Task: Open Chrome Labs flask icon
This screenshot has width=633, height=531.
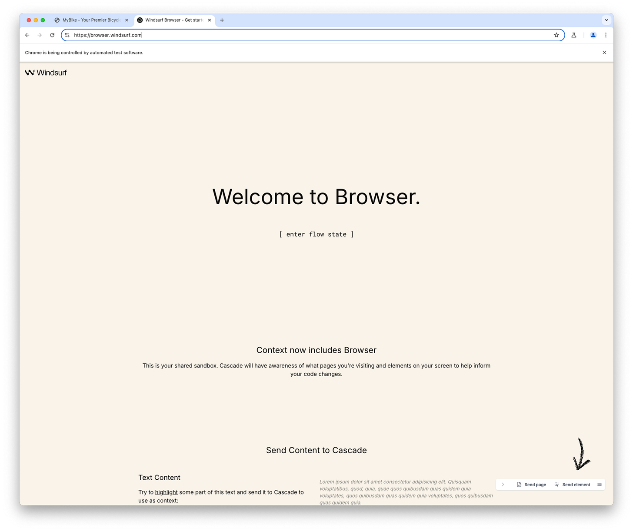Action: (574, 35)
